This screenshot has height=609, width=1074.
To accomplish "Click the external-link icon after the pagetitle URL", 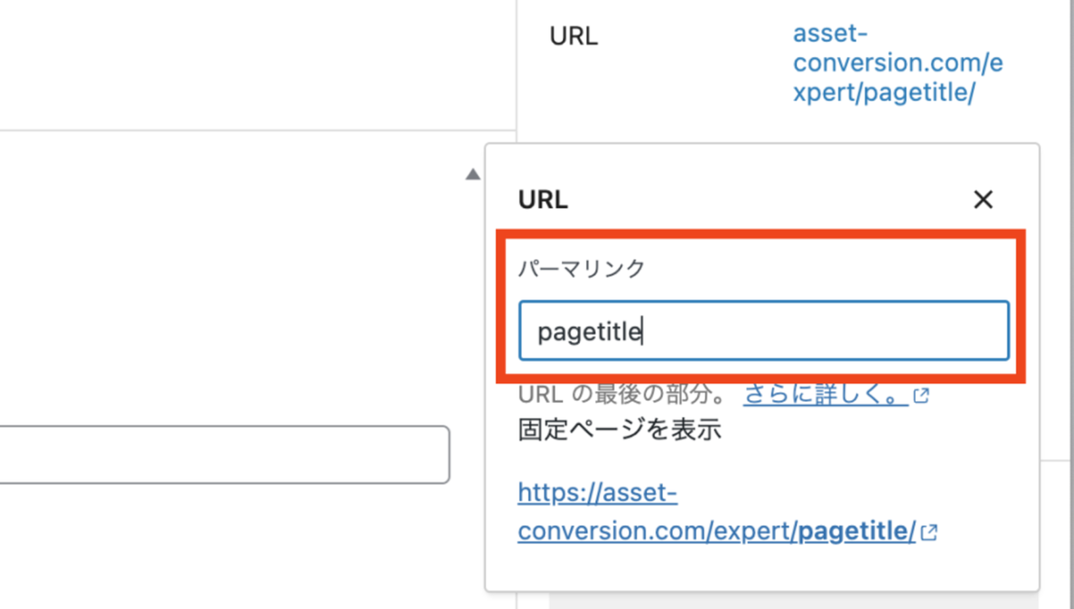I will pyautogui.click(x=929, y=532).
